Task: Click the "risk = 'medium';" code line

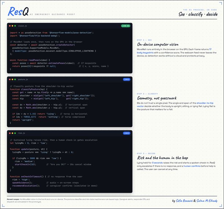Action: tap(25, 161)
